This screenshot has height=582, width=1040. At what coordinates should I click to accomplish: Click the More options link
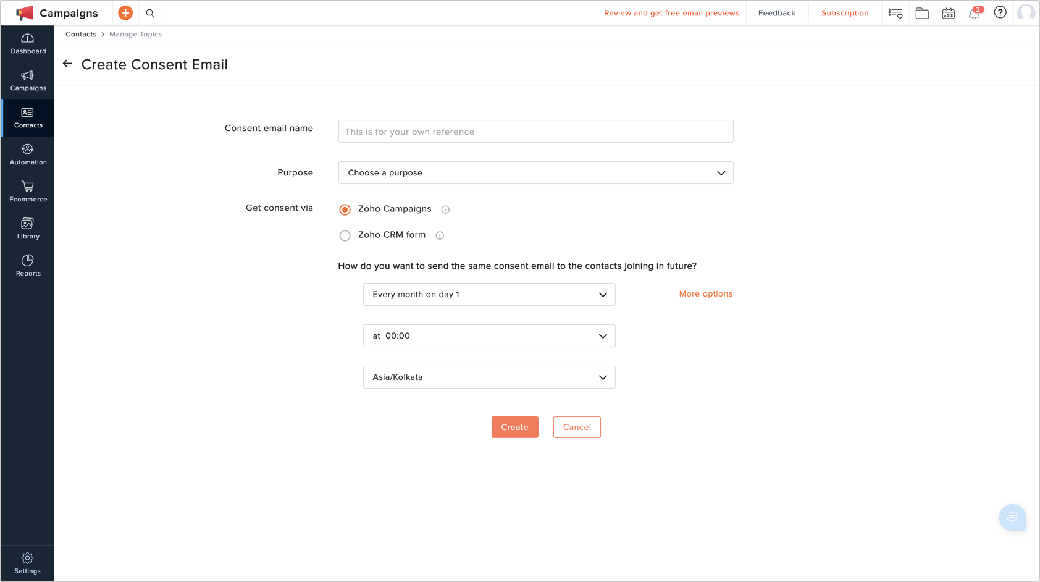(705, 294)
